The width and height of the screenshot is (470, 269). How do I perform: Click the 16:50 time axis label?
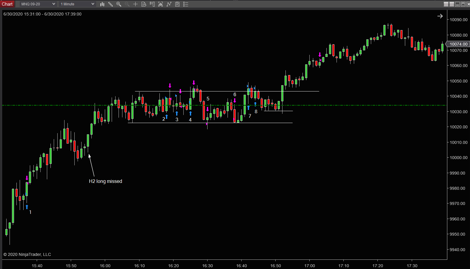tap(276, 266)
